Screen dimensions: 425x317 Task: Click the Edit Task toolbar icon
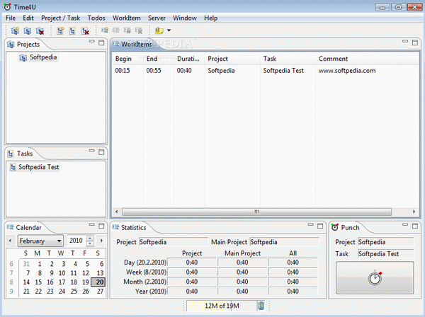click(72, 30)
